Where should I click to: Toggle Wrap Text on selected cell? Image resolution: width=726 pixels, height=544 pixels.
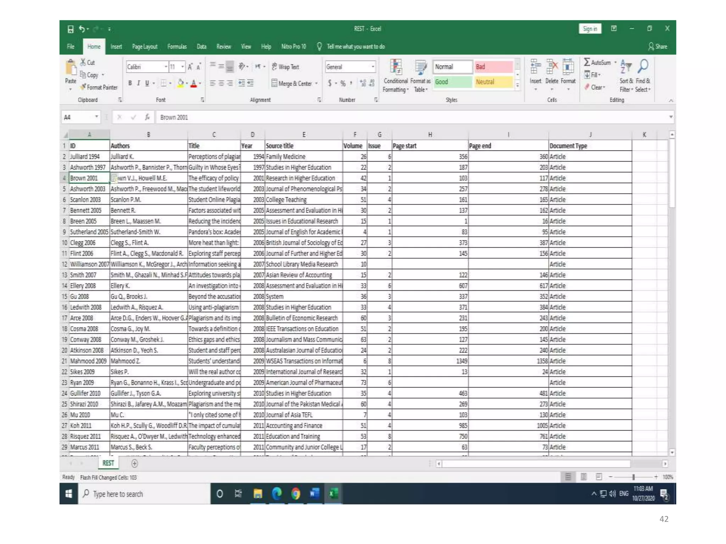285,67
